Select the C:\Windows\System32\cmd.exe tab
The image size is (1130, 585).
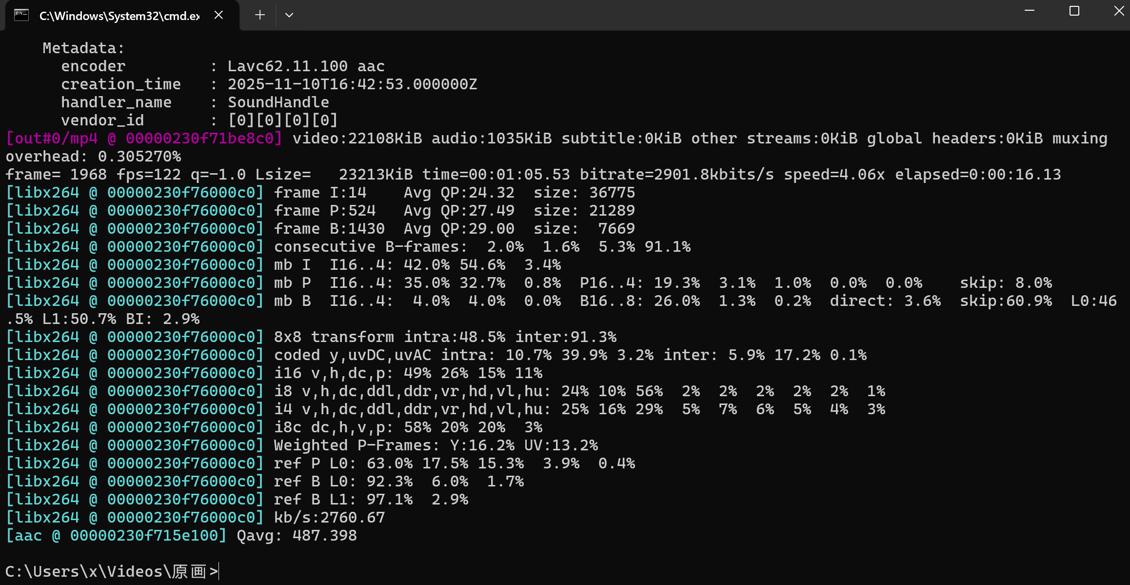click(x=119, y=16)
